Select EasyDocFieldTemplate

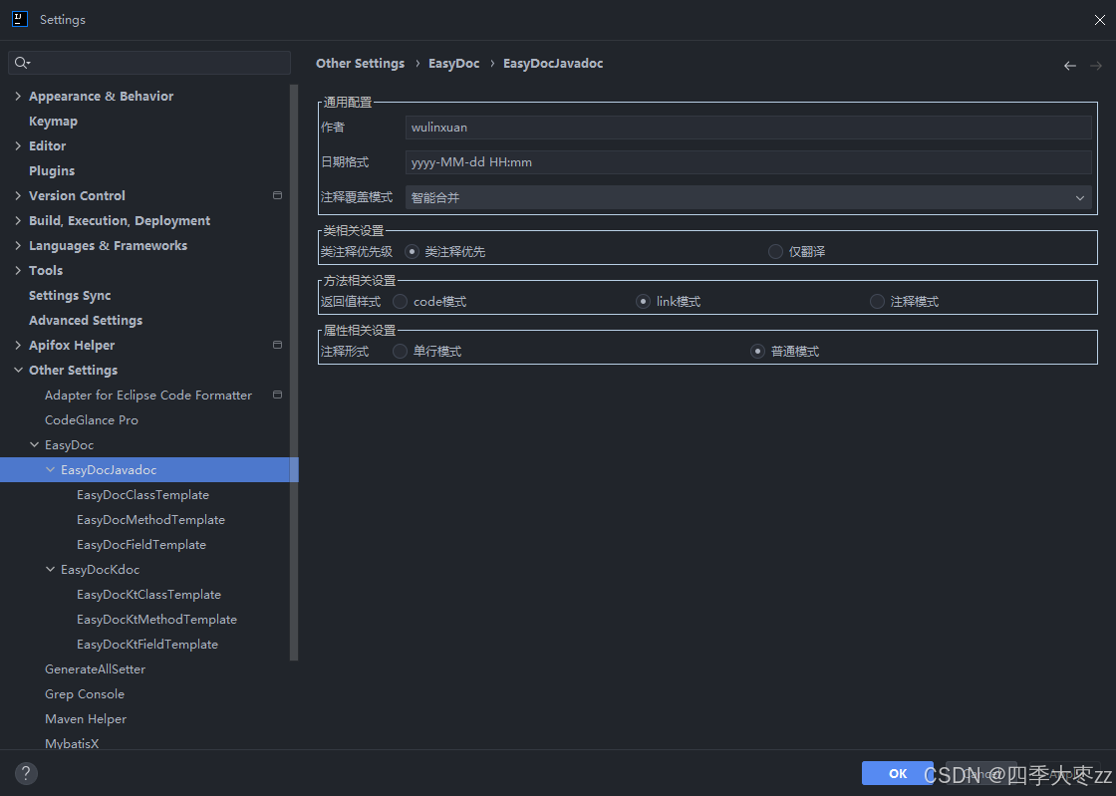click(x=140, y=544)
